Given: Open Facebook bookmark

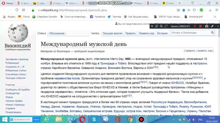Looking at the screenshot, I should [98, 17].
